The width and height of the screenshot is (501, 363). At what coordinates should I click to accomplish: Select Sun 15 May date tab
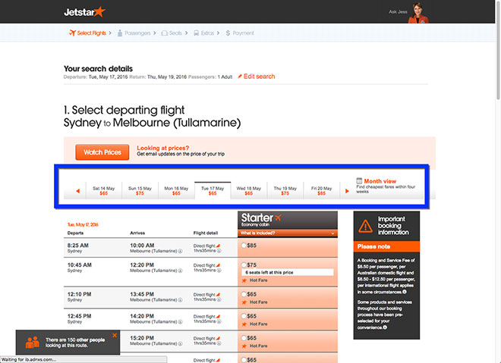tap(140, 191)
